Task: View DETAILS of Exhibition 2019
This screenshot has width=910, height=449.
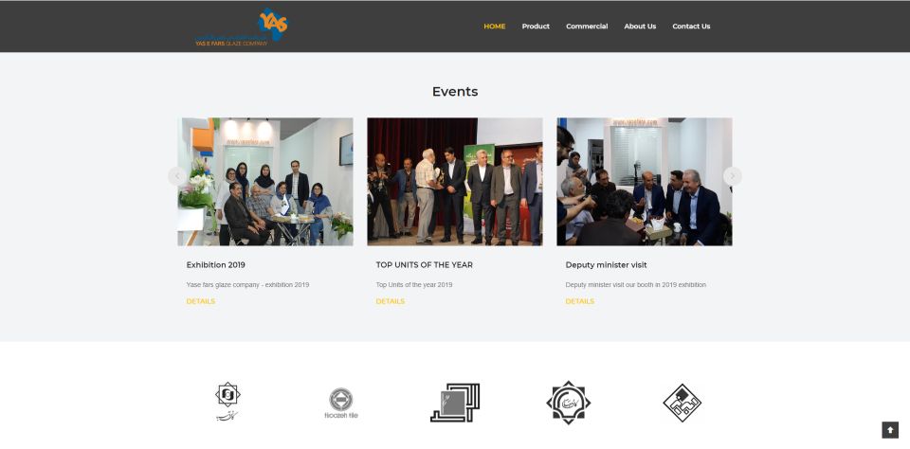Action: coord(201,301)
